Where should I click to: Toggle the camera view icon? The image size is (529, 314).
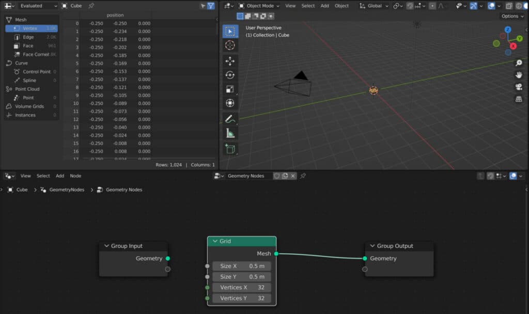(519, 87)
